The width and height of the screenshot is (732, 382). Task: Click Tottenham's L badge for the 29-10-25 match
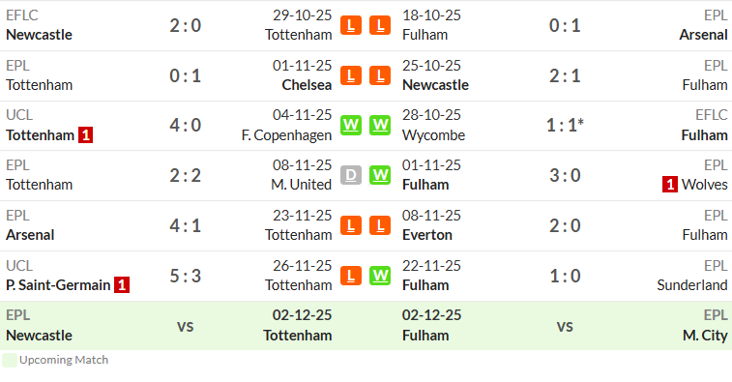point(351,25)
